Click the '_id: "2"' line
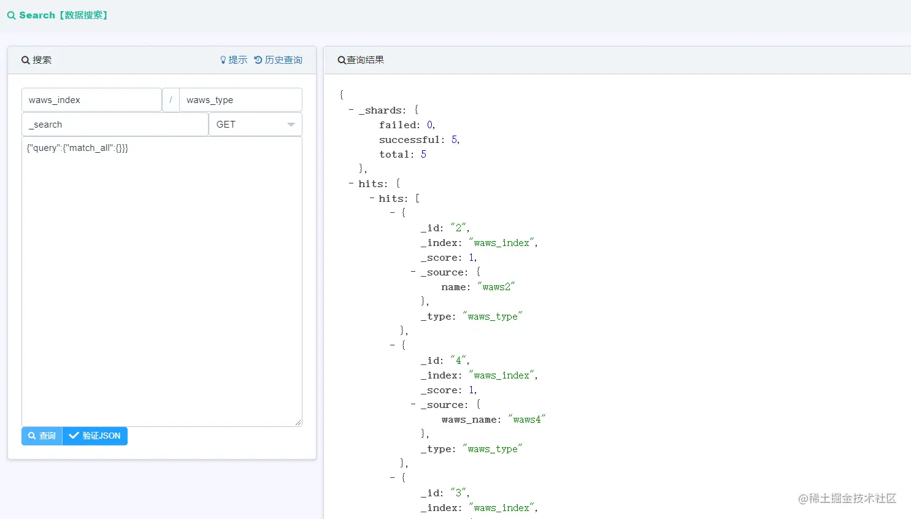 pos(445,228)
